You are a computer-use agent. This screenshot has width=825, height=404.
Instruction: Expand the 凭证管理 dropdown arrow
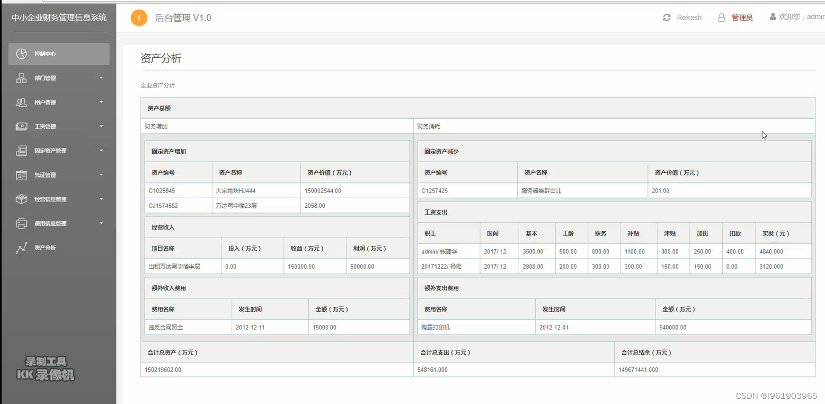(101, 175)
